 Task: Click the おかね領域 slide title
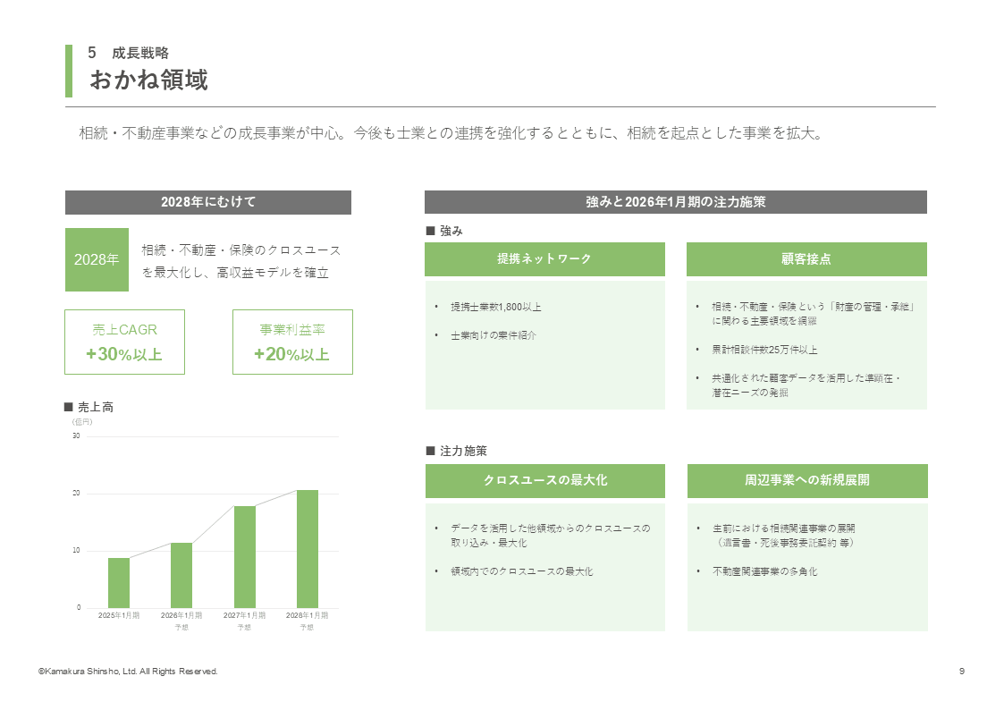(x=148, y=80)
